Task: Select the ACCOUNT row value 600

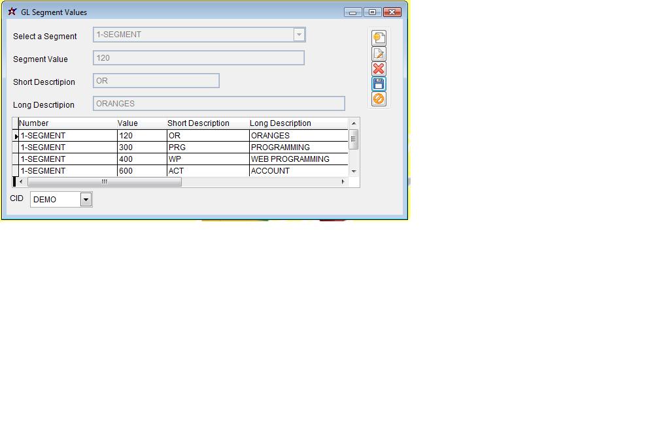Action: (126, 171)
